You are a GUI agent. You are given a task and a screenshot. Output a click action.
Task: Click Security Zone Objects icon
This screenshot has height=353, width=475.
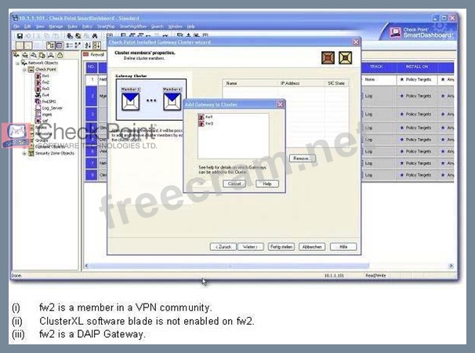click(31, 154)
